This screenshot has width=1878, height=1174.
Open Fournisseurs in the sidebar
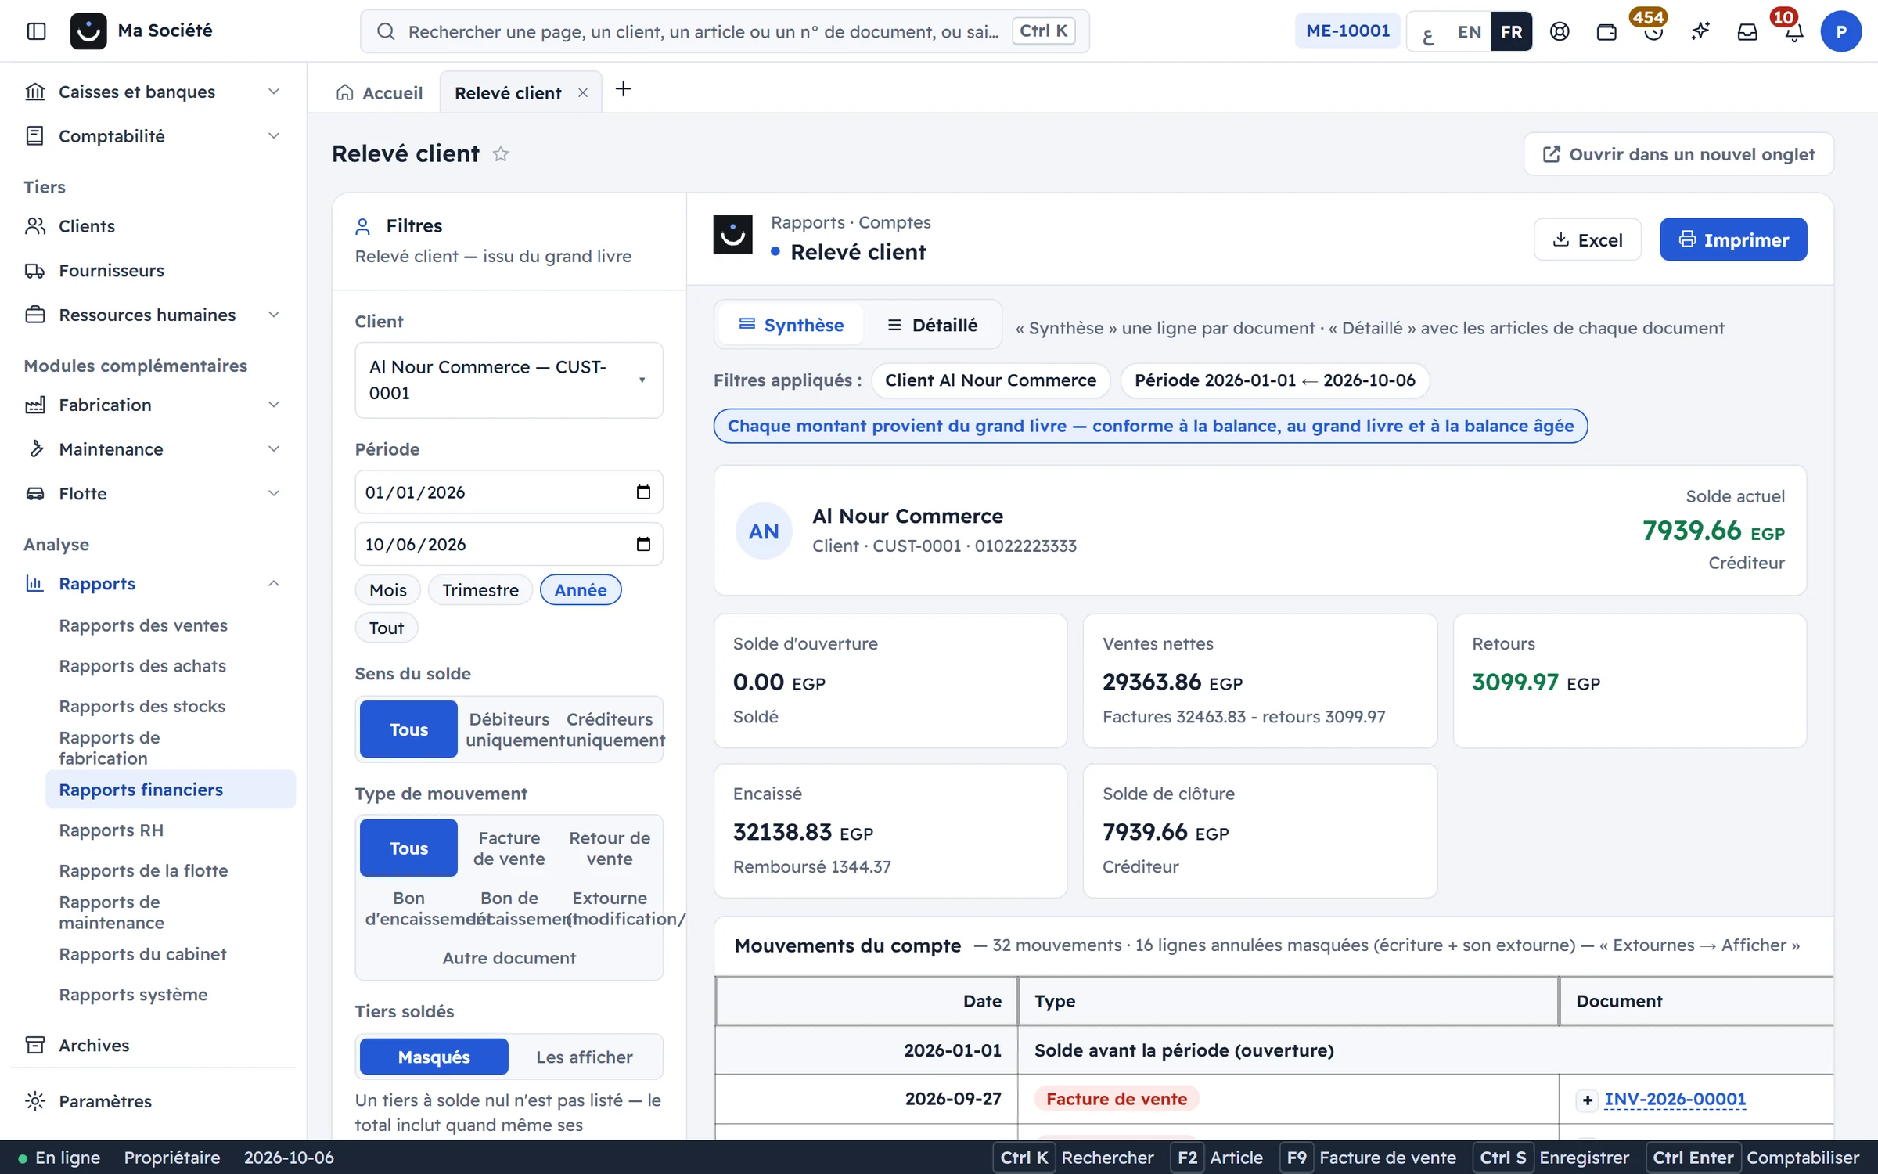[x=111, y=271]
